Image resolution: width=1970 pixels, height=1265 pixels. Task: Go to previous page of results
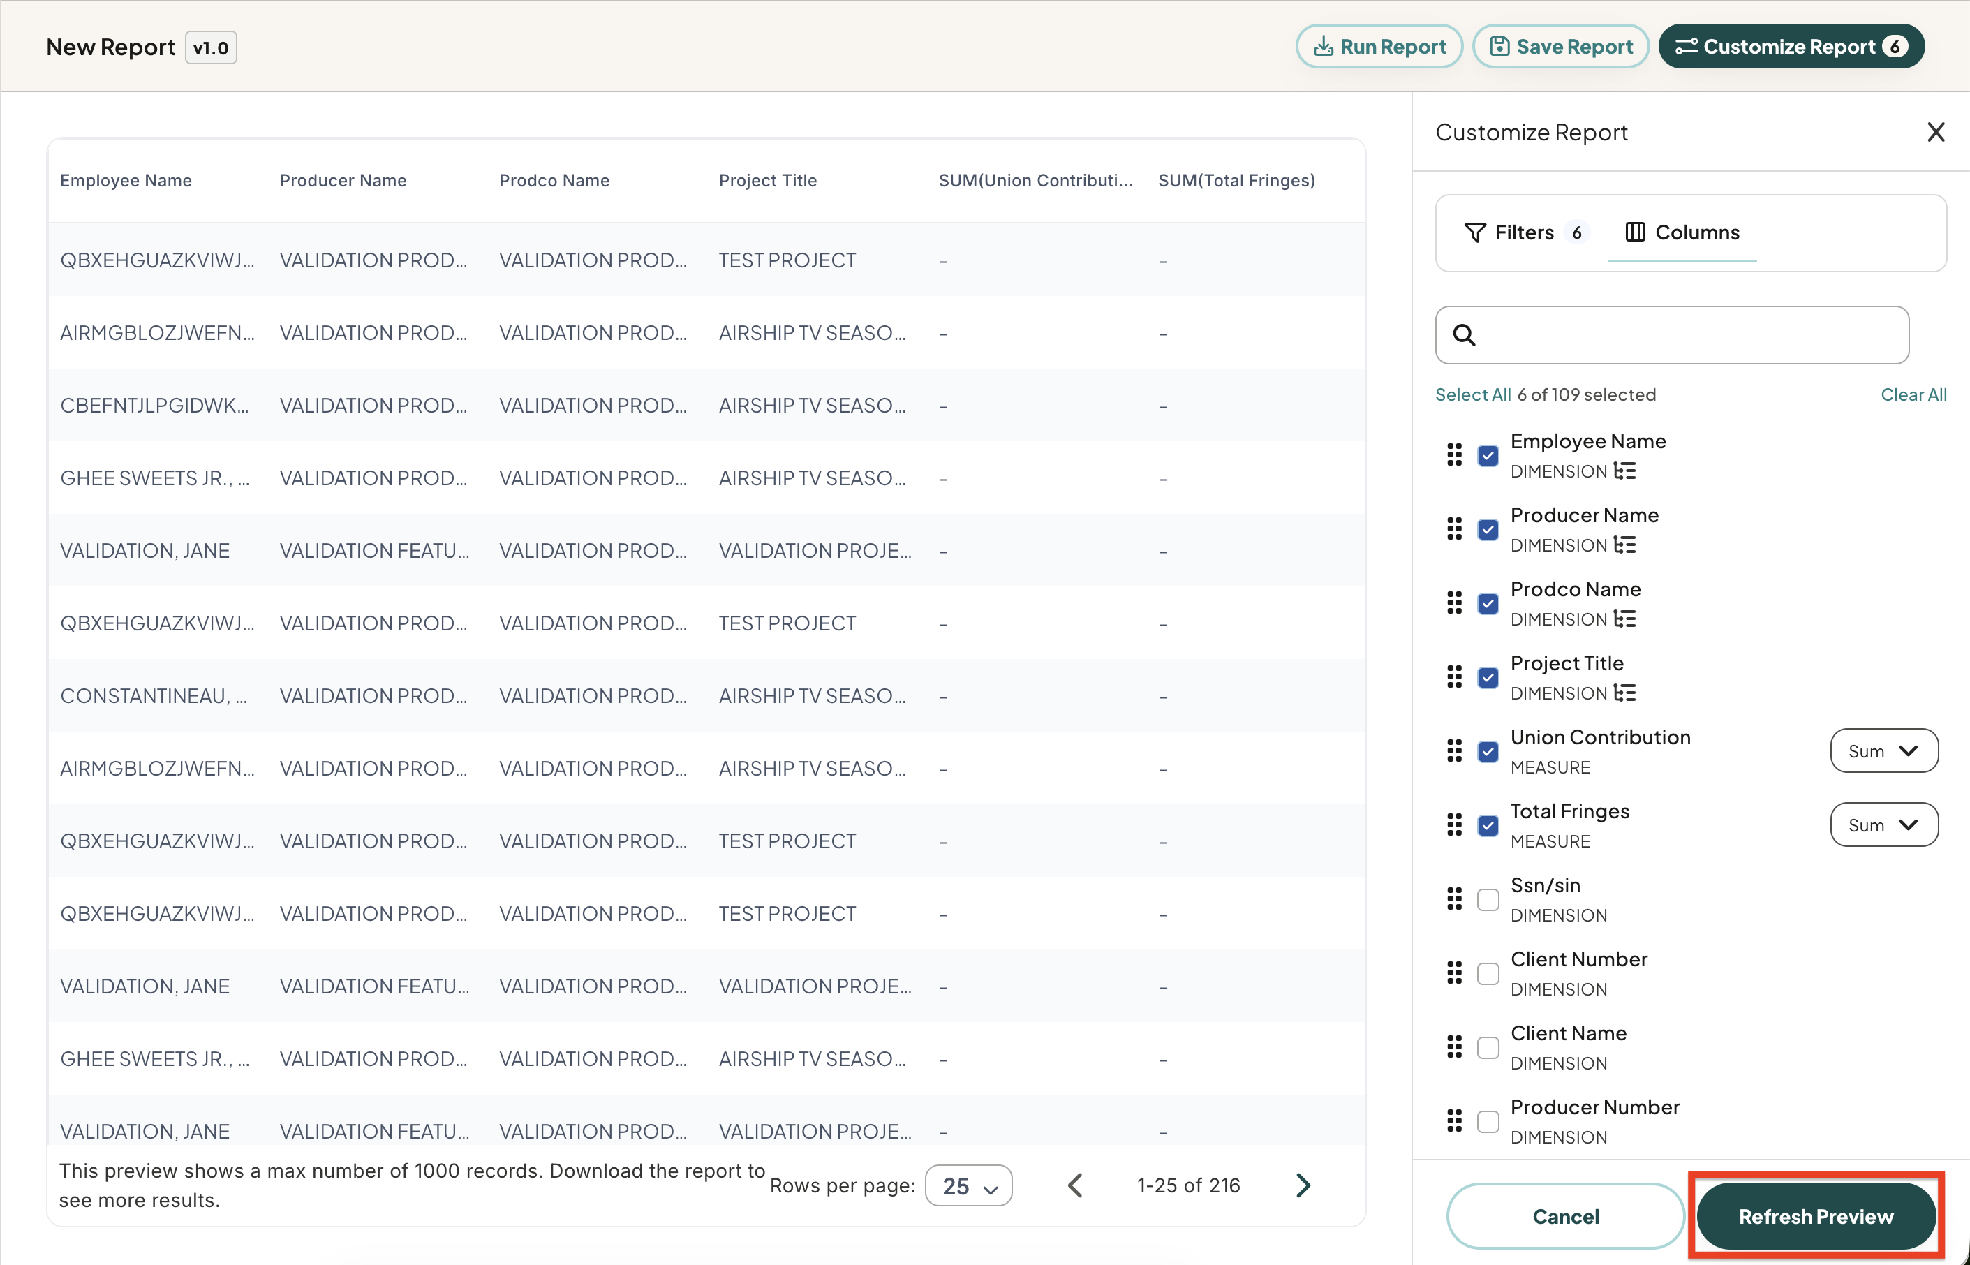tap(1075, 1185)
